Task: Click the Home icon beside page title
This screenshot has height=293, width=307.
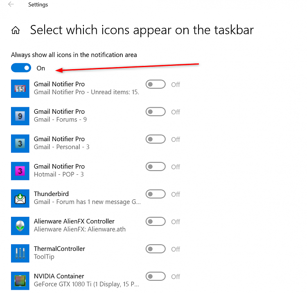Action: click(16, 30)
